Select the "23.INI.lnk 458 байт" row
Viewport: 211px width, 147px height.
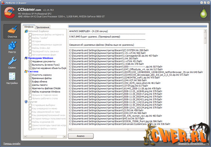[106, 111]
